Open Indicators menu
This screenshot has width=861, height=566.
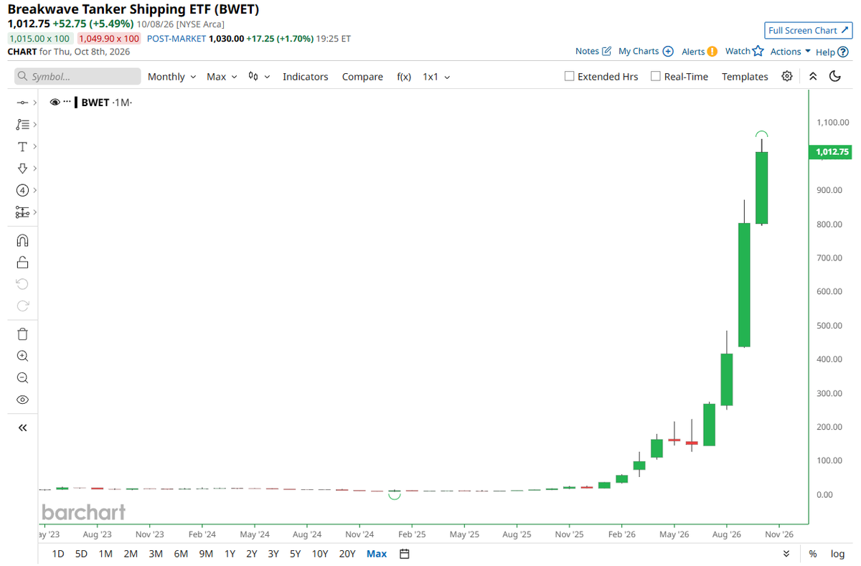(x=306, y=77)
